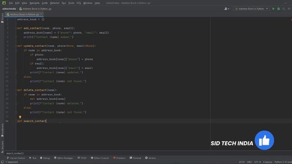The width and height of the screenshot is (292, 164).
Task: Open the Window menu
Action: tap(88, 3)
